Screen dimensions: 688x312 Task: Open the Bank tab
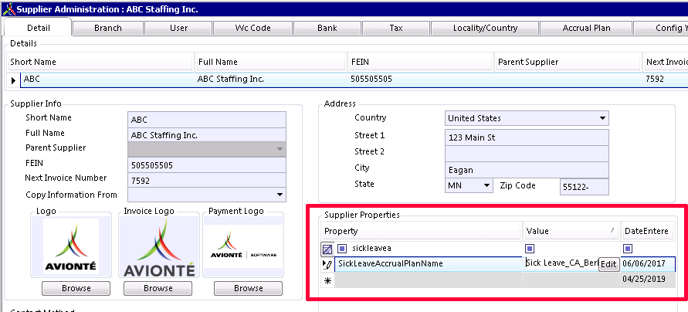[x=327, y=28]
